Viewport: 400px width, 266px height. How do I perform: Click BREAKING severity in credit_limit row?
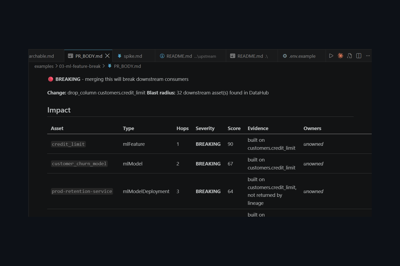[208, 144]
